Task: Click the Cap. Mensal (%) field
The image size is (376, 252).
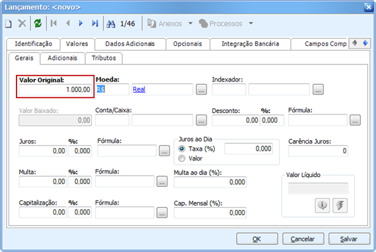Action: click(x=210, y=213)
